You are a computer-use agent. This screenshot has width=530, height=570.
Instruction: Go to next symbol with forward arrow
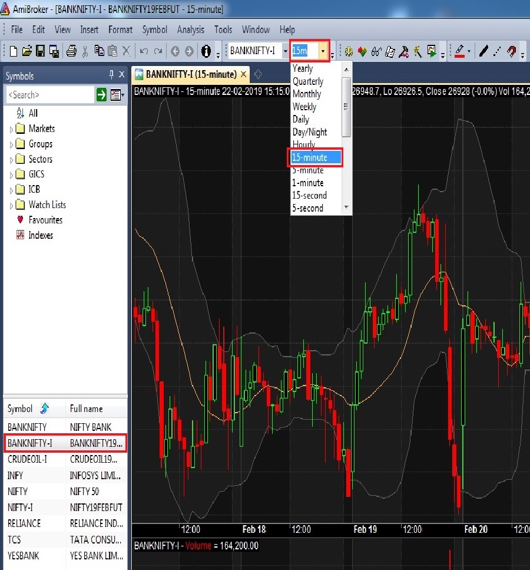tap(189, 51)
